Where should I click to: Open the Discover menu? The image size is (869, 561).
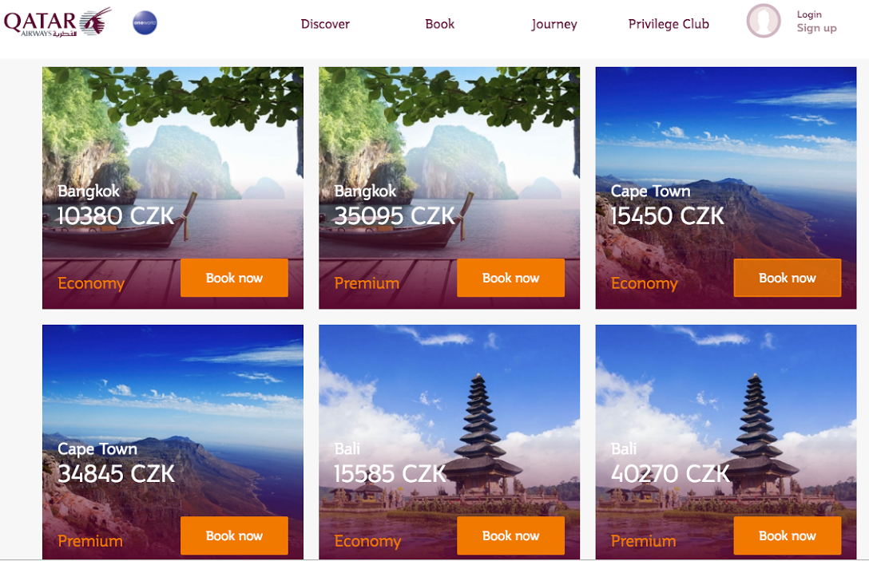325,24
